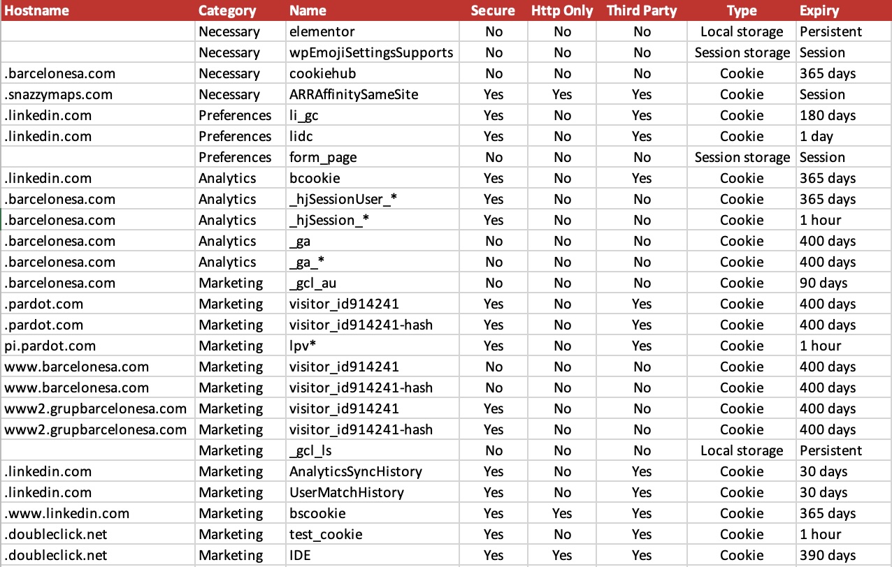Select the Third Party column header
This screenshot has height=567, width=892.
642,10
